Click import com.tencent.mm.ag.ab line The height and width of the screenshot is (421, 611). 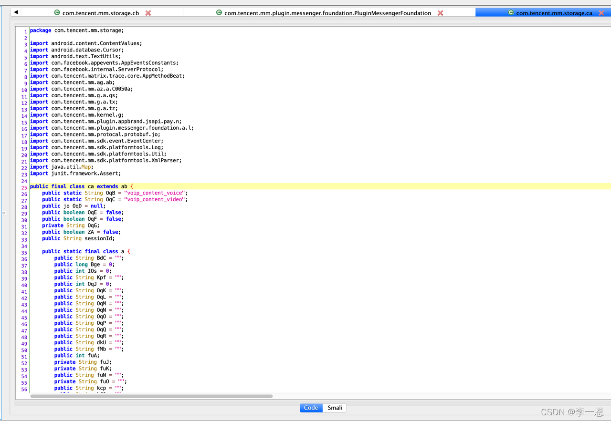(x=73, y=82)
